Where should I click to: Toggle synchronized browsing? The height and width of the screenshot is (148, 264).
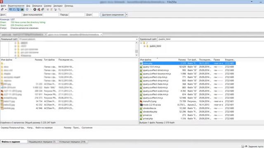[x=55, y=9]
